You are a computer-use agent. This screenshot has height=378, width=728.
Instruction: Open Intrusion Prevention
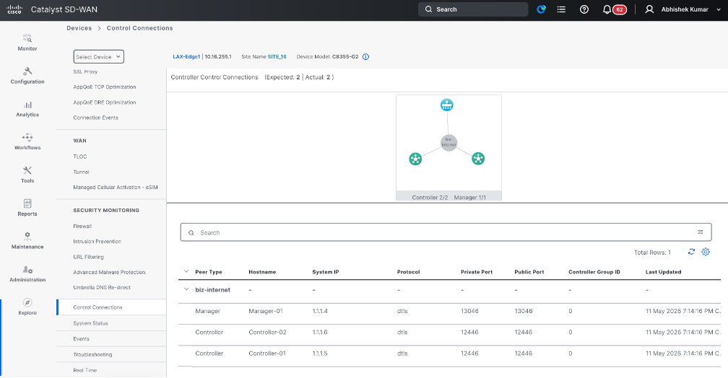pyautogui.click(x=97, y=242)
